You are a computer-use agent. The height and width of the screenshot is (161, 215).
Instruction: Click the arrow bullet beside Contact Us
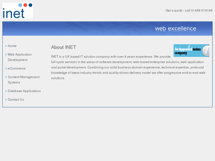[x=6, y=100]
